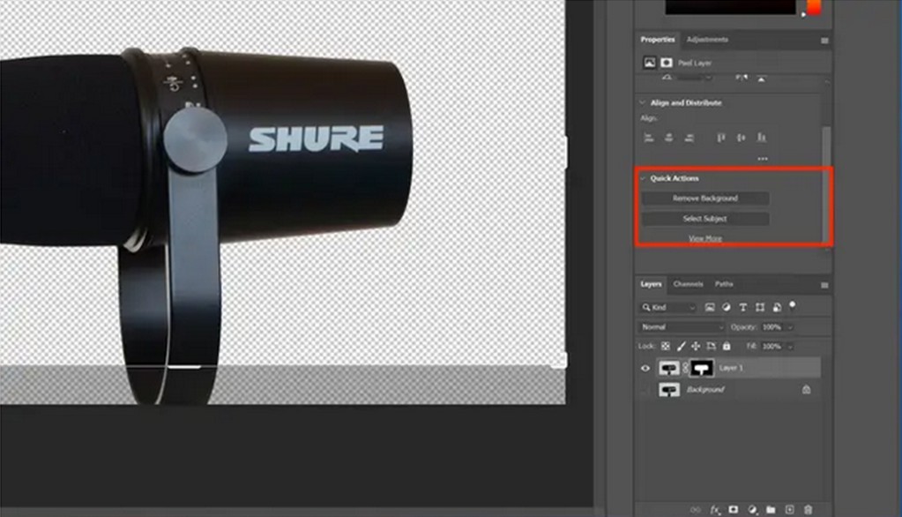
Task: Click the link layers icon at panel bottom
Action: [696, 510]
